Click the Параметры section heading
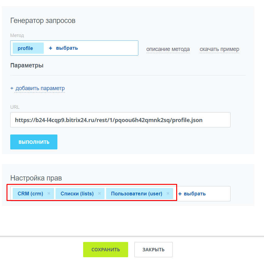Screen dimensions: 264x260 (x=27, y=66)
